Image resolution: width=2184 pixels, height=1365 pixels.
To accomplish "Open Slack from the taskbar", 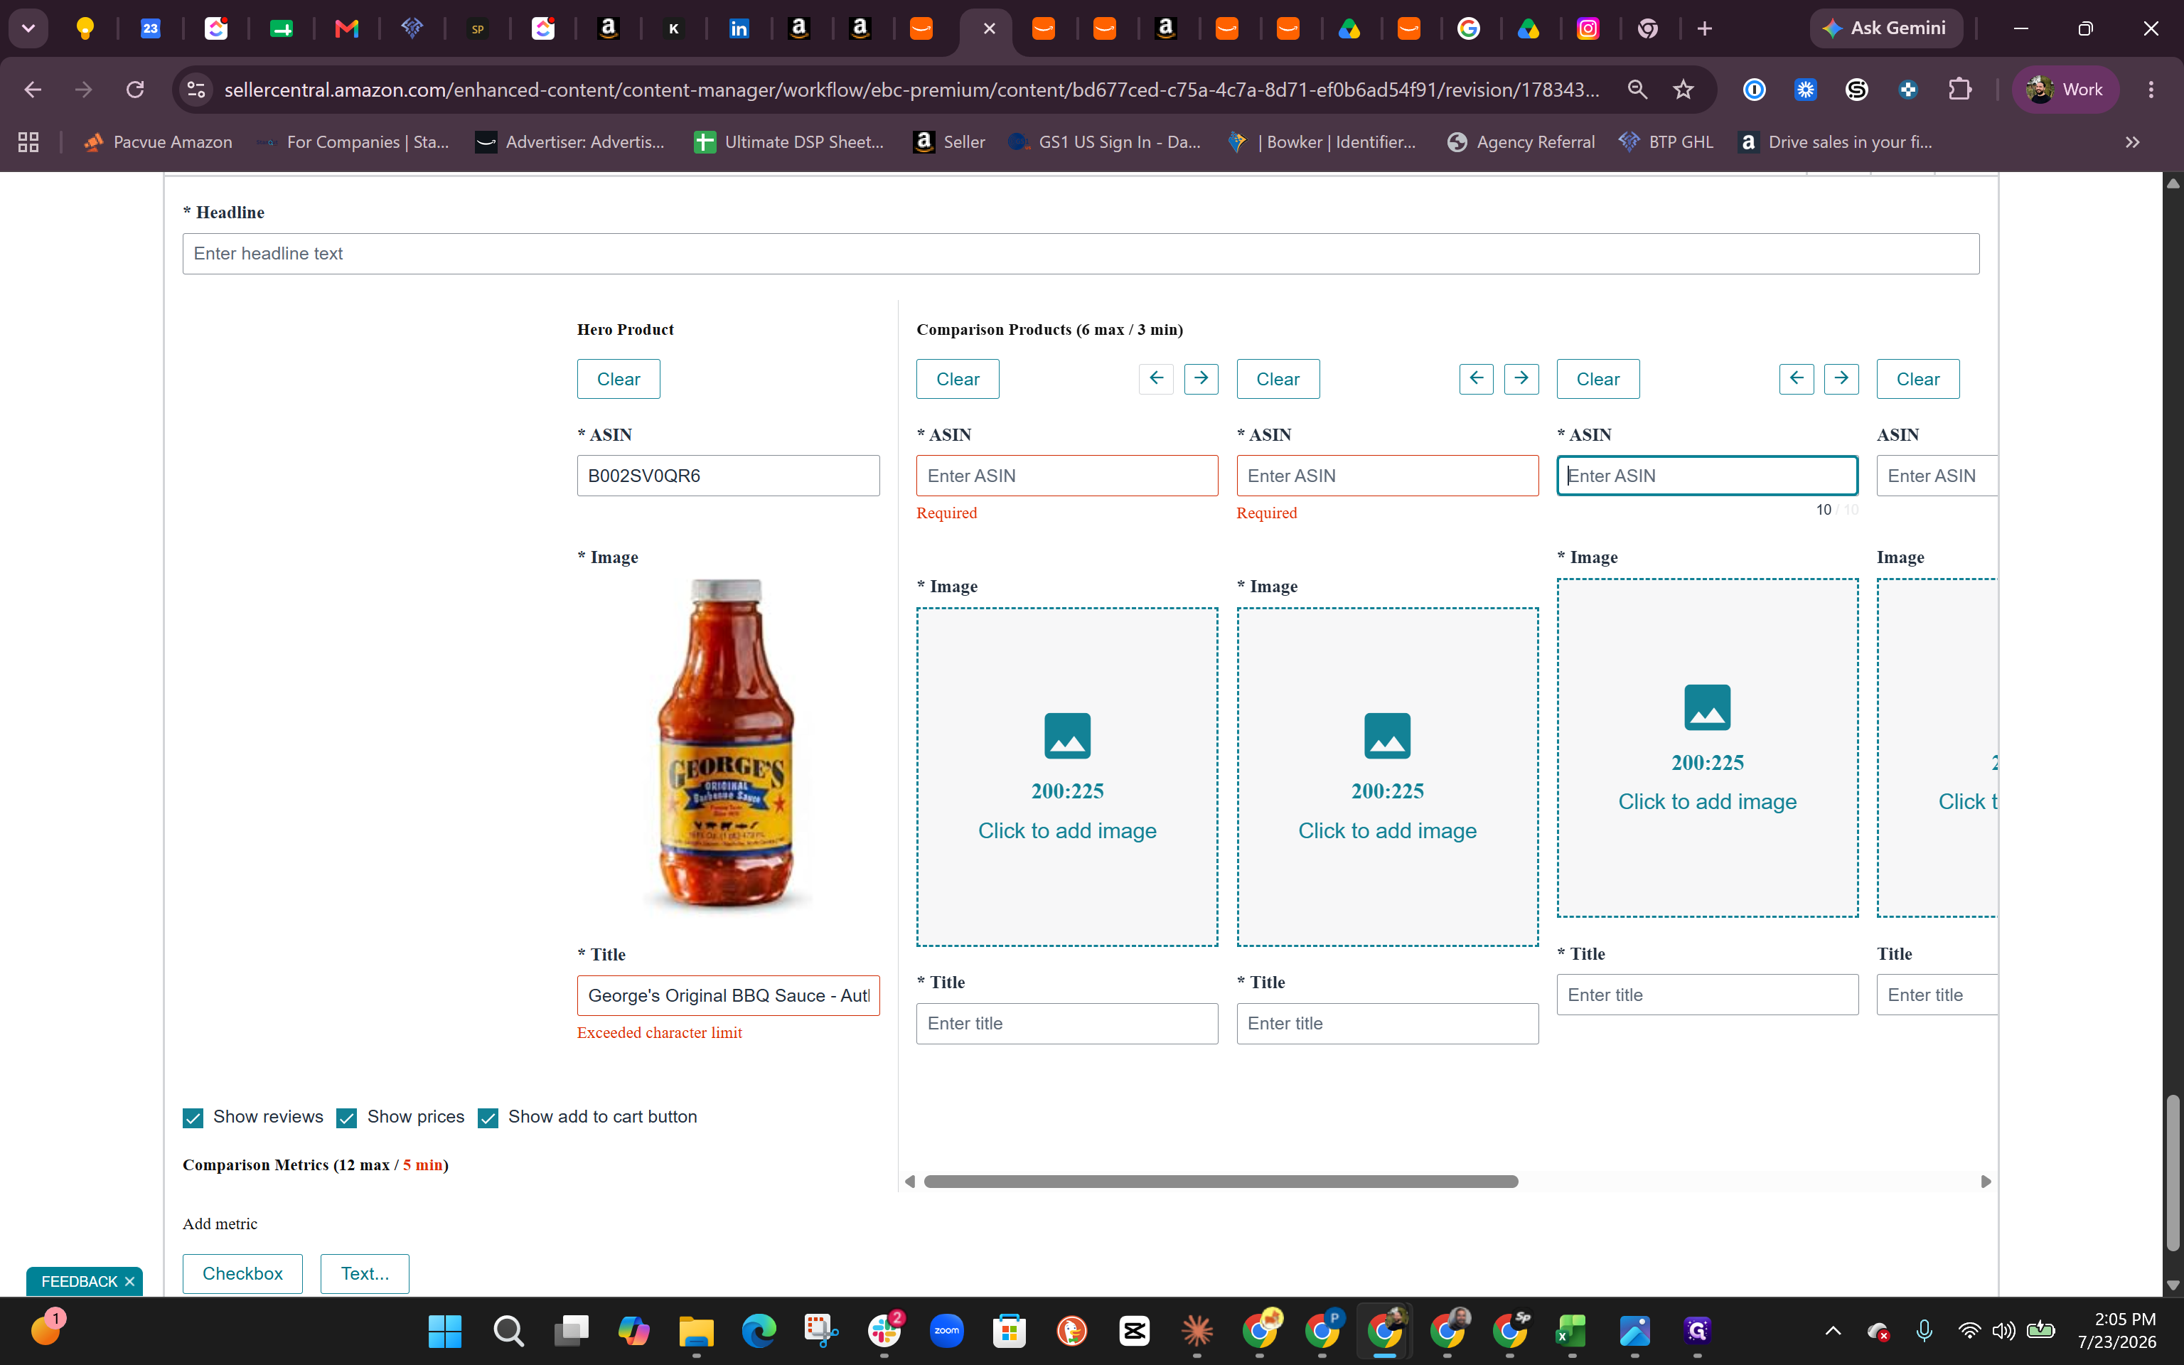I will (x=884, y=1331).
